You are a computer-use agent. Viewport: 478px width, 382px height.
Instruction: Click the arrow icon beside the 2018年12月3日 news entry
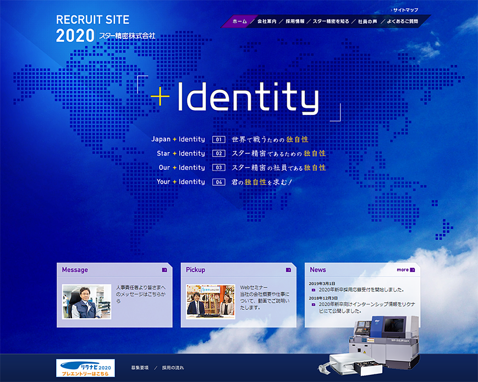(314, 304)
